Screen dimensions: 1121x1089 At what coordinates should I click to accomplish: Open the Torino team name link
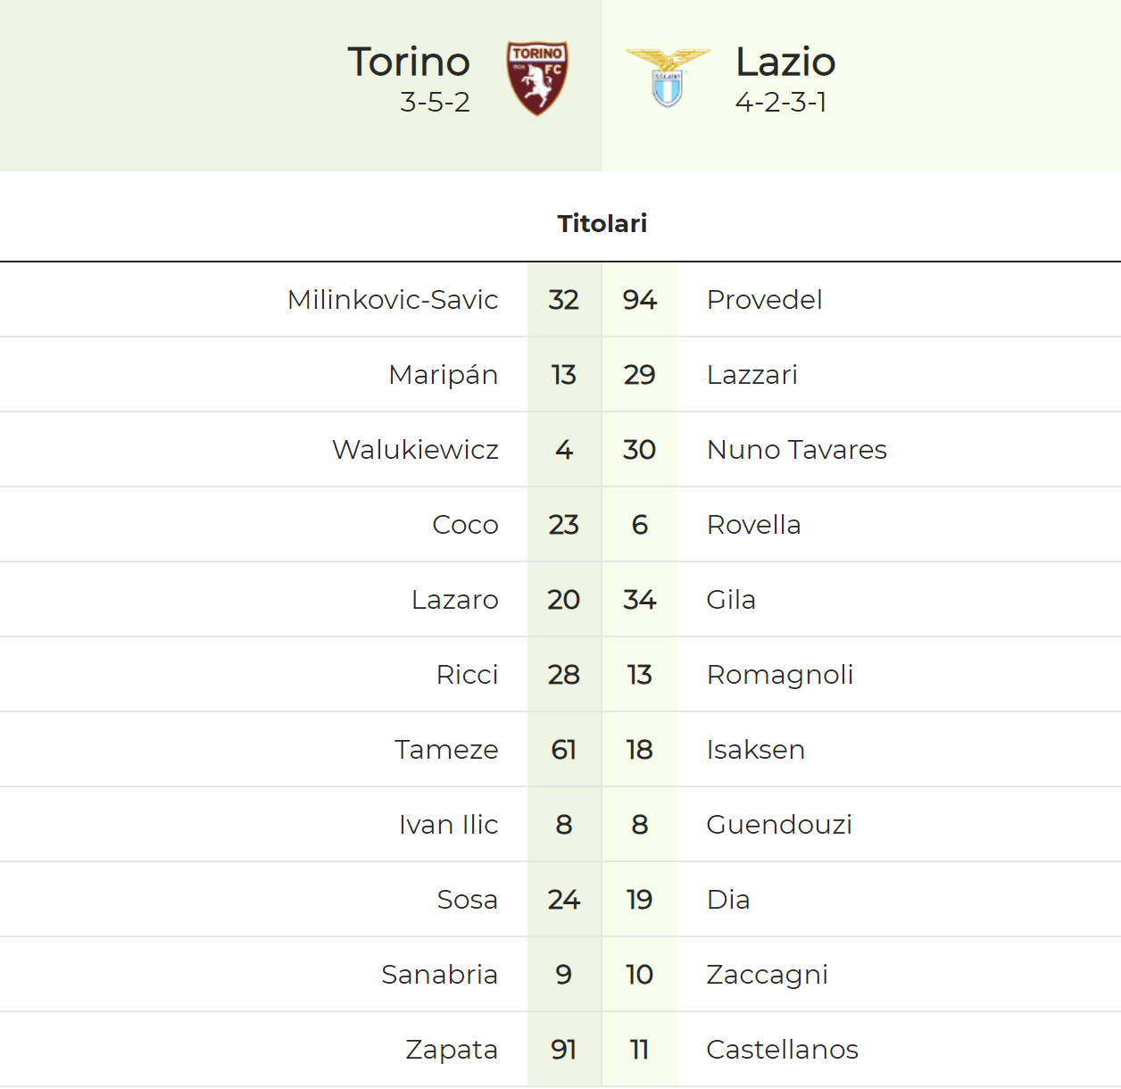coord(409,62)
